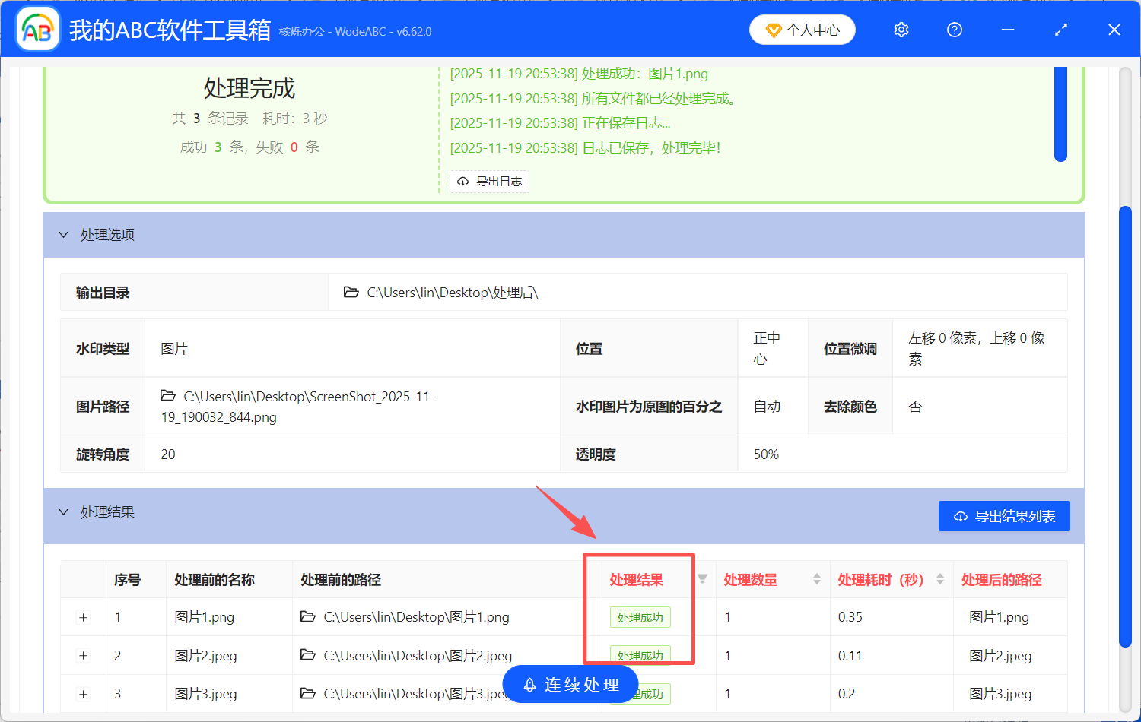The width and height of the screenshot is (1141, 722).
Task: Open settings via the gear icon
Action: (901, 29)
